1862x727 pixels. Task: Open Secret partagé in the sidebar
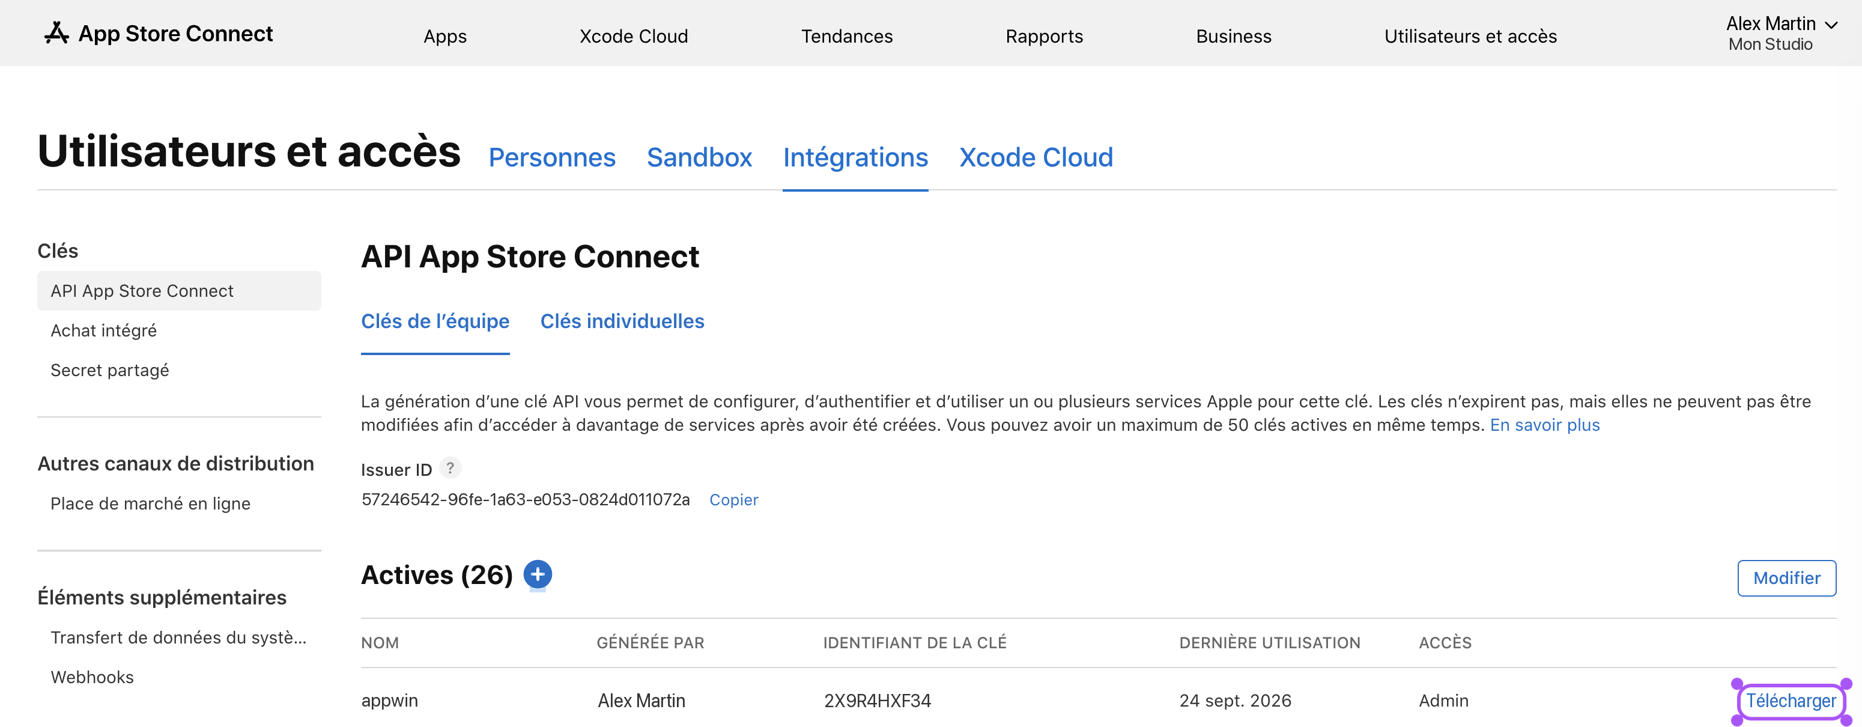[x=110, y=370]
